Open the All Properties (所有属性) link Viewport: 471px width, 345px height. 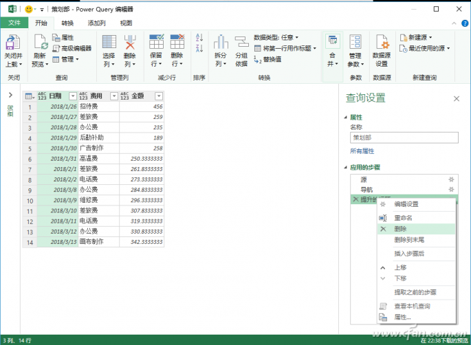coord(362,151)
